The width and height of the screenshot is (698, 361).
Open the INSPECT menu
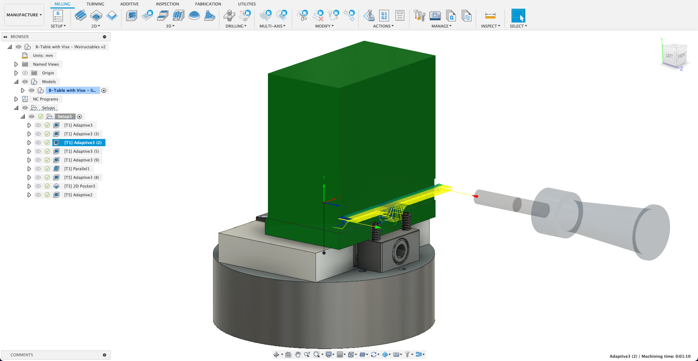490,26
